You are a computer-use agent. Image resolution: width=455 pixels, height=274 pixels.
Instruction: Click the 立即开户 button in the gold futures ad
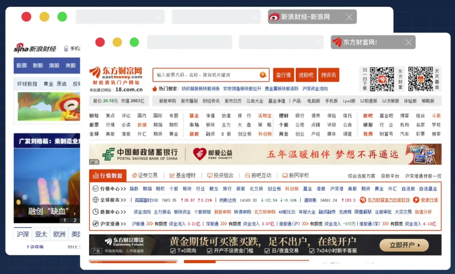pos(404,245)
